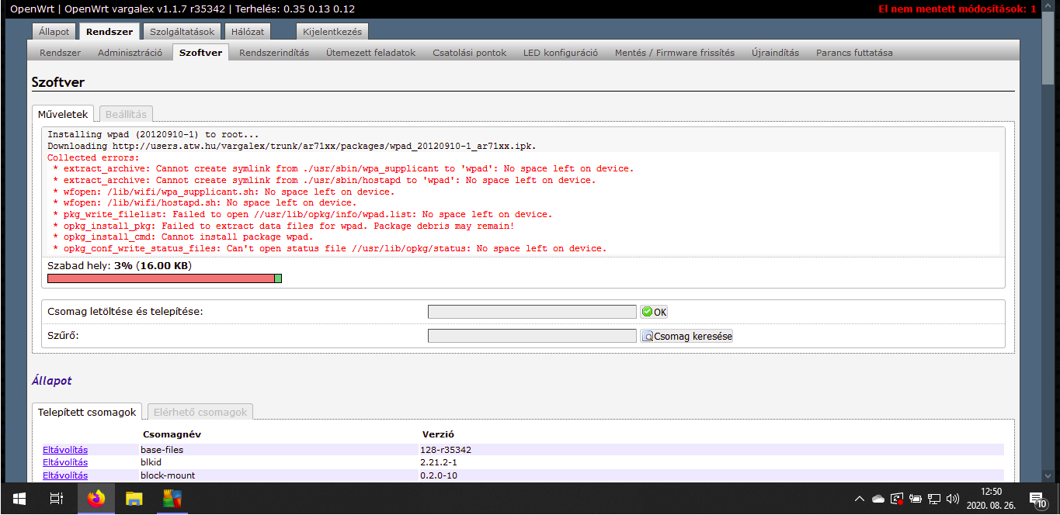The height and width of the screenshot is (515, 1060).
Task: Open Hálózat main tab
Action: (248, 32)
